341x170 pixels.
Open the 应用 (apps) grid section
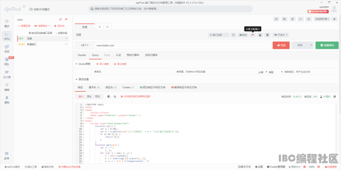(7, 155)
